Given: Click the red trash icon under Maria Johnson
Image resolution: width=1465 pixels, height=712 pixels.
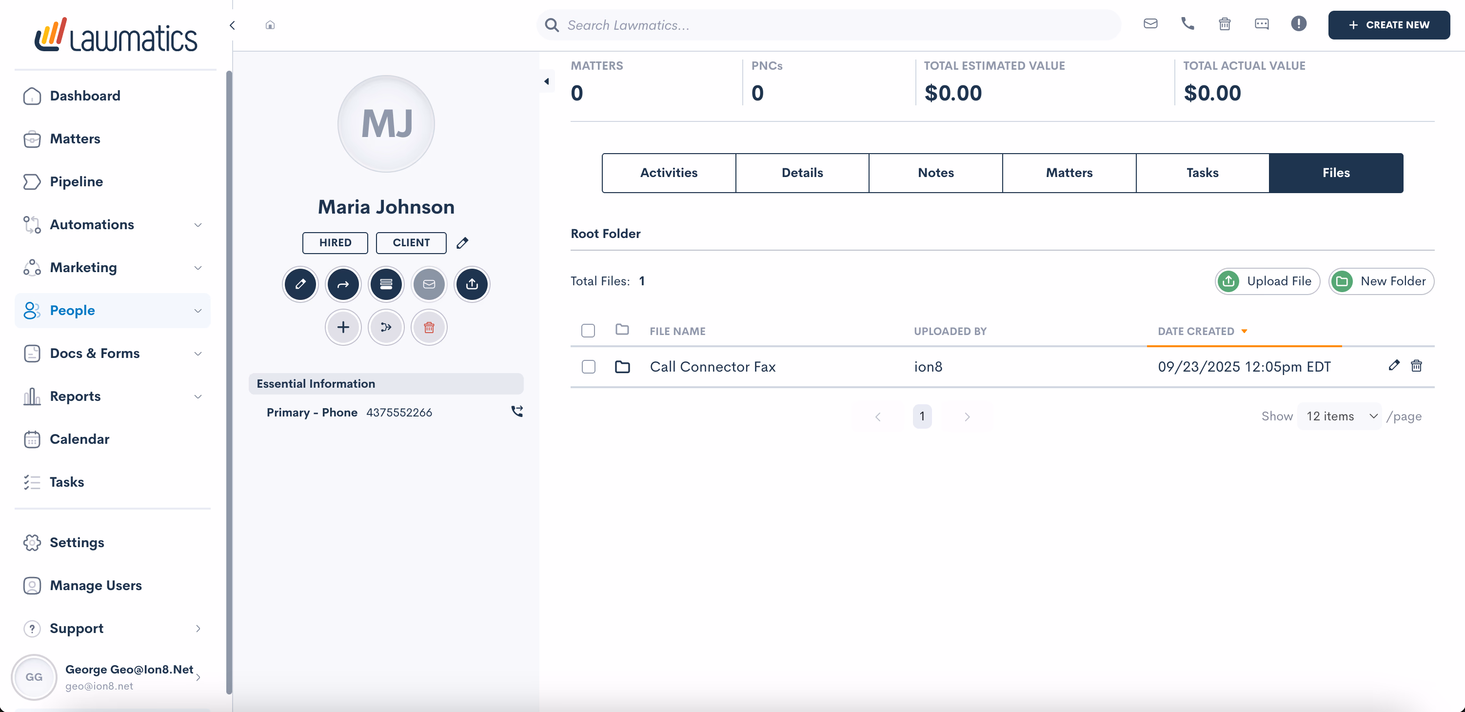Looking at the screenshot, I should point(429,327).
